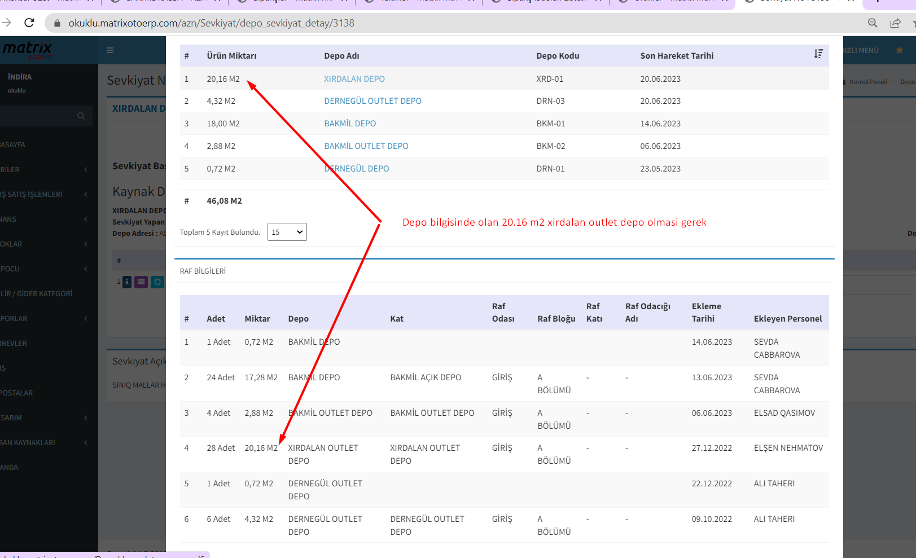Open the HIZLI MENÜ top bar item
Image resolution: width=916 pixels, height=558 pixels.
[x=861, y=50]
